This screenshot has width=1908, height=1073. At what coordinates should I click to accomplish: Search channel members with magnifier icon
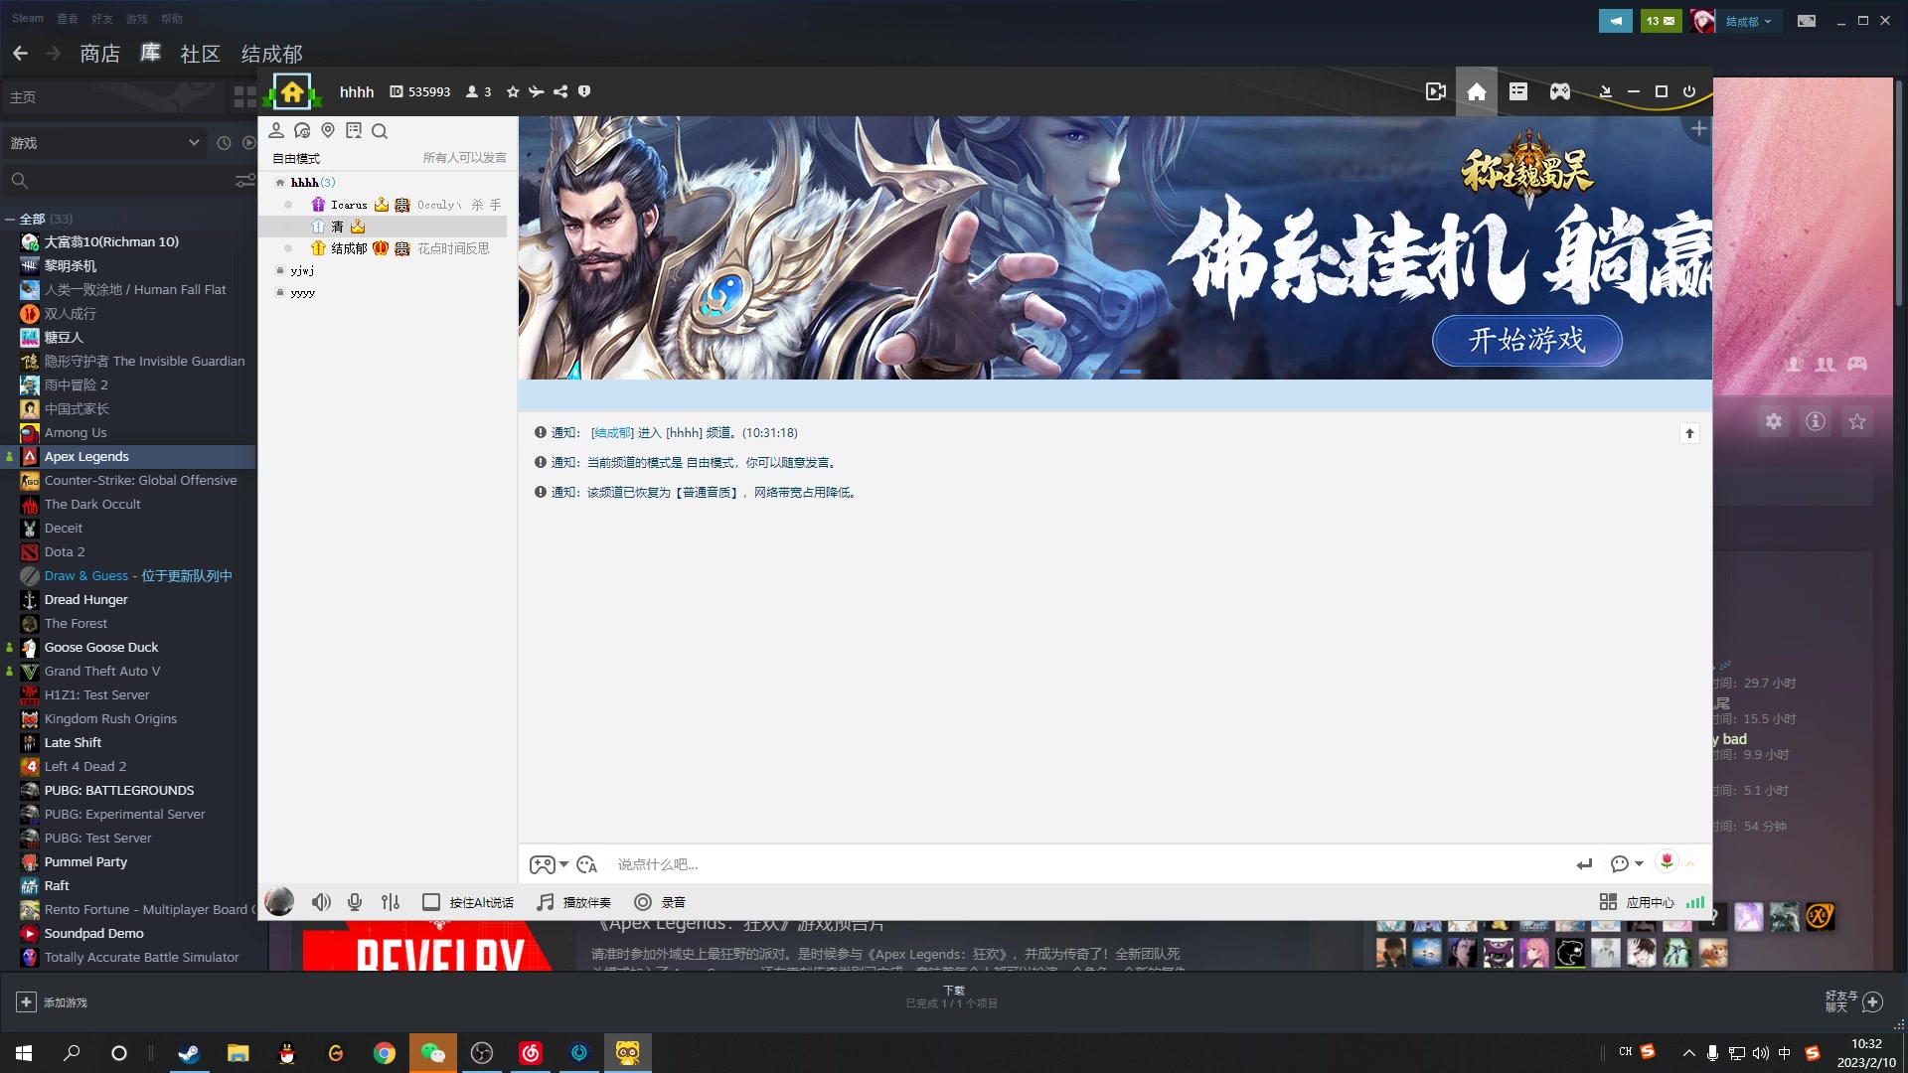pos(380,130)
